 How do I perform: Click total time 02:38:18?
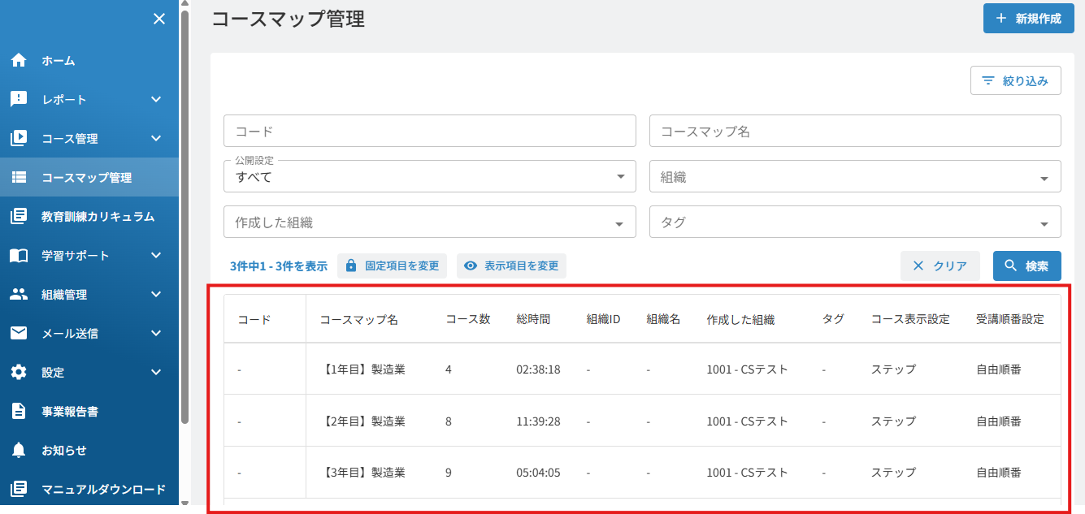pos(538,369)
